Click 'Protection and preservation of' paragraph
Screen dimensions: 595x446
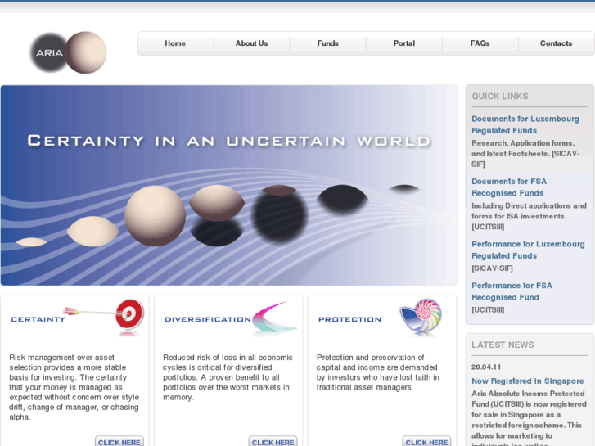click(x=378, y=372)
